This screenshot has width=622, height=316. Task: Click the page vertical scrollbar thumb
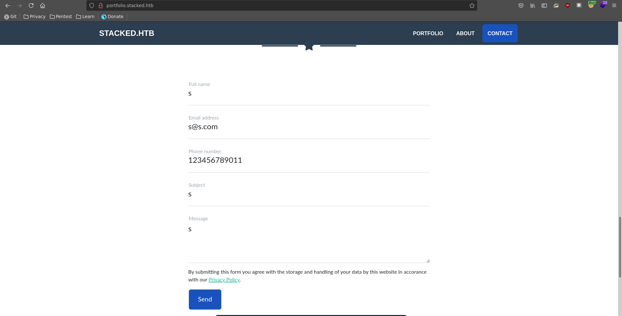pos(620,247)
